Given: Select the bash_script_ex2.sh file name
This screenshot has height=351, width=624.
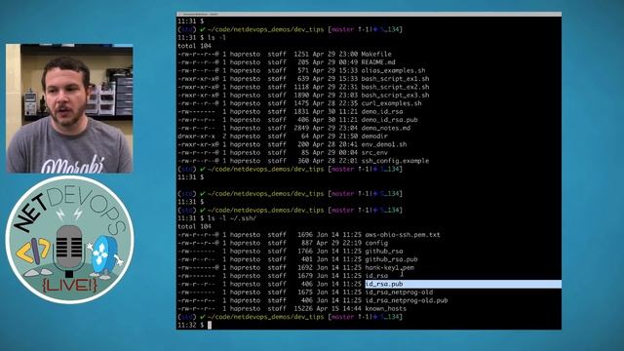Looking at the screenshot, I should point(395,87).
